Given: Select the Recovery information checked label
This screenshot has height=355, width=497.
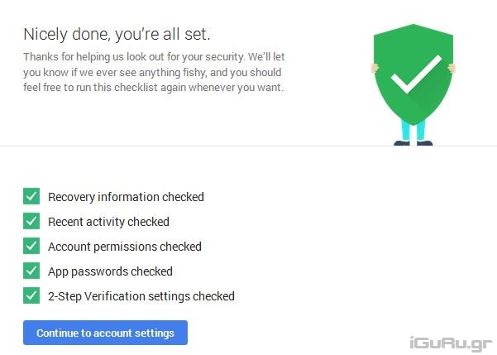Looking at the screenshot, I should tap(126, 197).
